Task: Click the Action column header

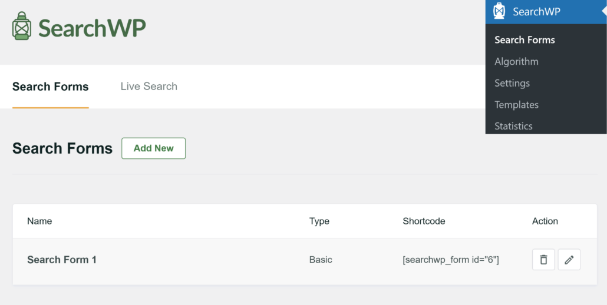Action: pos(545,221)
